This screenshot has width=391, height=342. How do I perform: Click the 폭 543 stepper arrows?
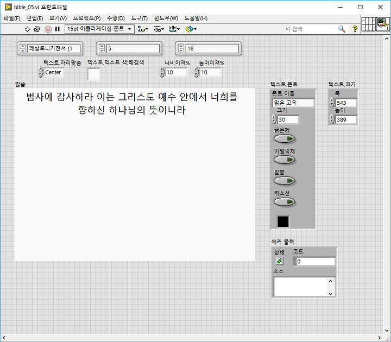click(332, 103)
